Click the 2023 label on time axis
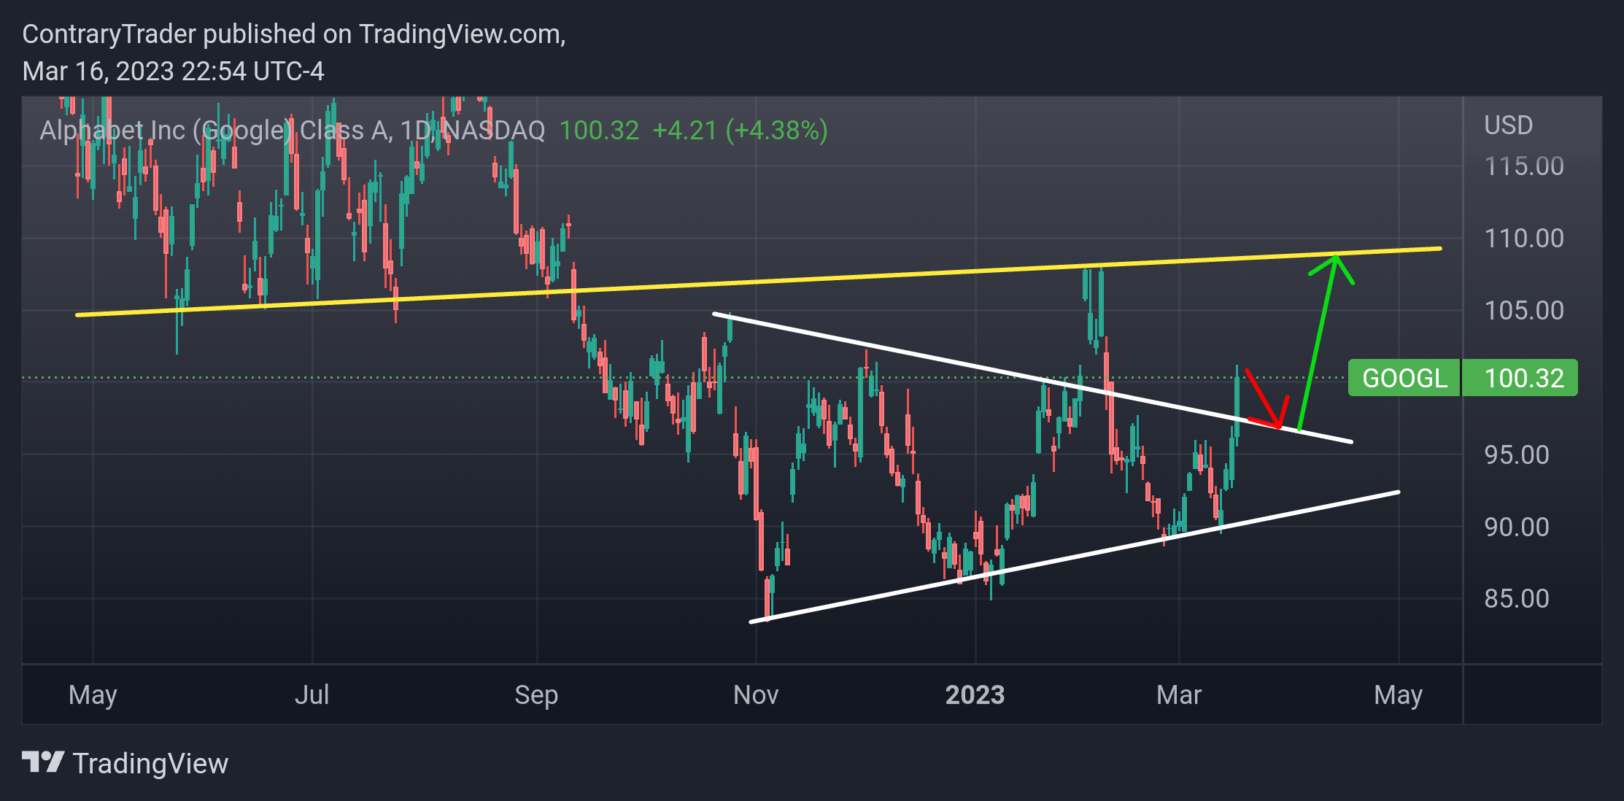This screenshot has height=801, width=1624. tap(975, 694)
